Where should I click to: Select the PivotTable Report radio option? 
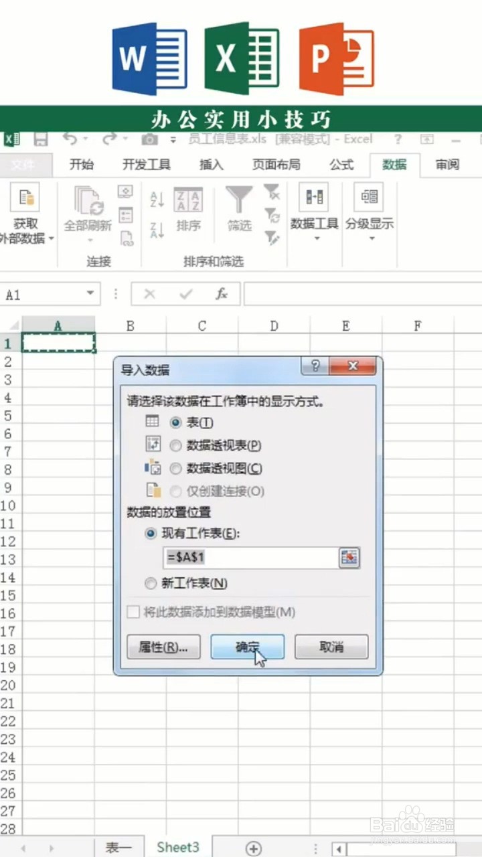click(176, 445)
